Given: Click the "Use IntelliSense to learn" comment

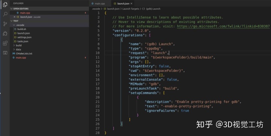Looking at the screenshot, I should point(167,17).
